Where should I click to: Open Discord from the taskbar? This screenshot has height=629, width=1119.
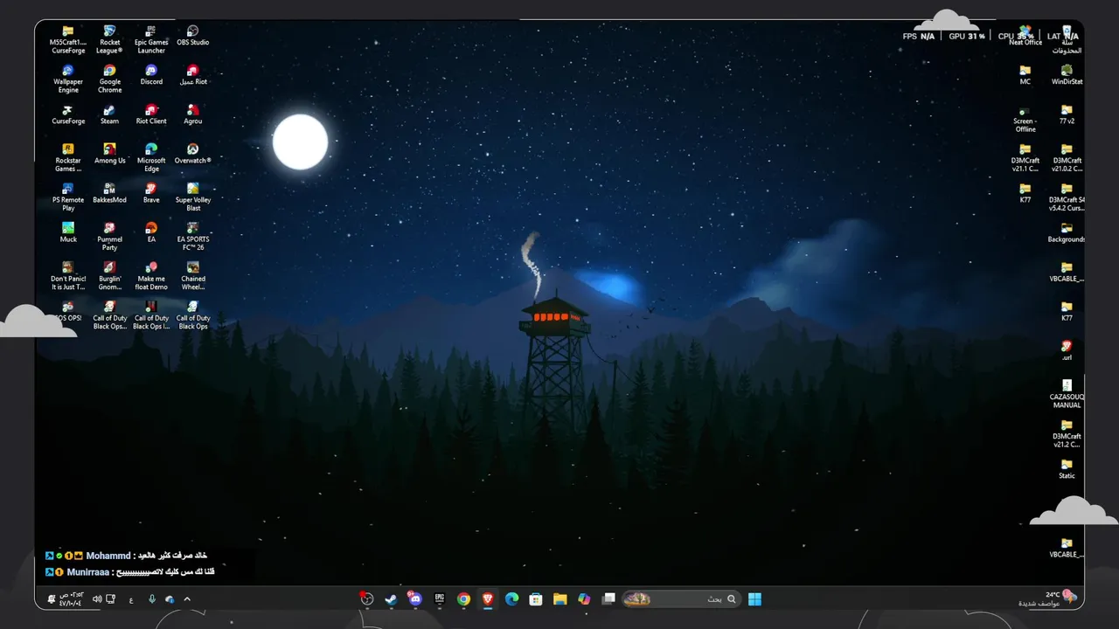coord(415,598)
